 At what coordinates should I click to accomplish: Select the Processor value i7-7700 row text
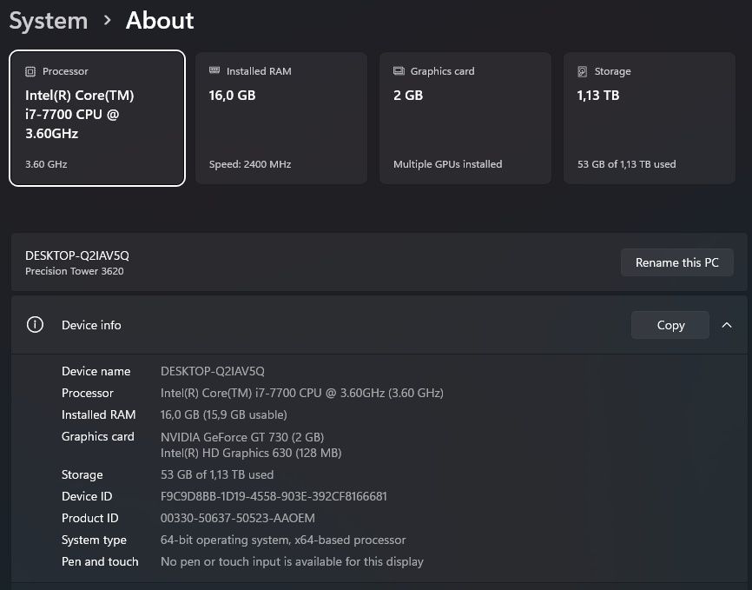(301, 393)
